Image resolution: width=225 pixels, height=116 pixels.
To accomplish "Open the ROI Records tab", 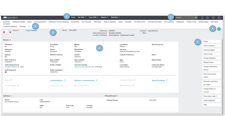I will pos(87,22).
